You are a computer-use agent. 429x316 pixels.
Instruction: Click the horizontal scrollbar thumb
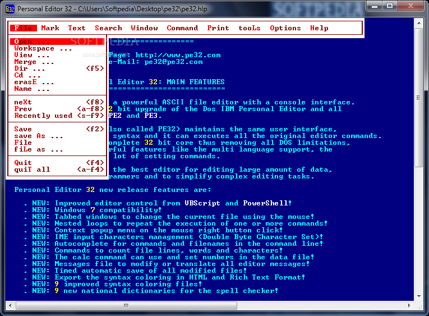[126, 305]
